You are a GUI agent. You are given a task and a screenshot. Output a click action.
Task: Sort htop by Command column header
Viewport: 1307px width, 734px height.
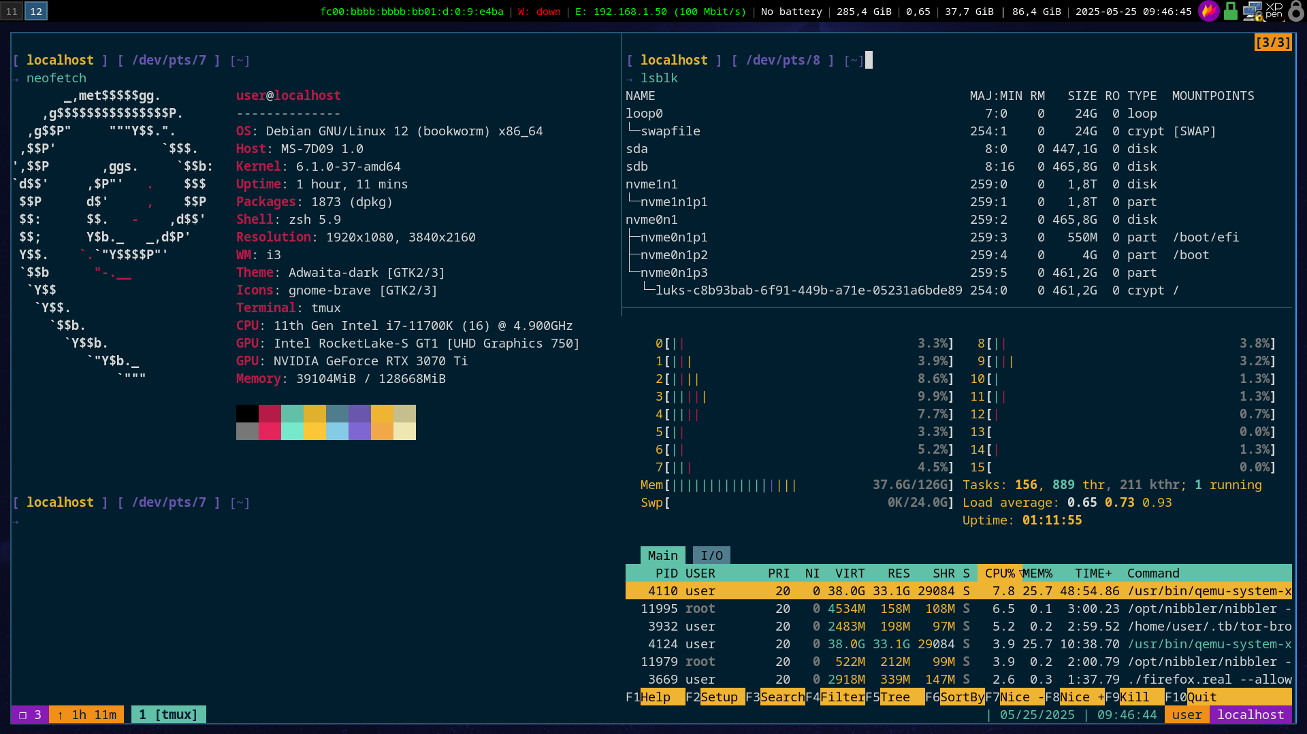(1153, 573)
